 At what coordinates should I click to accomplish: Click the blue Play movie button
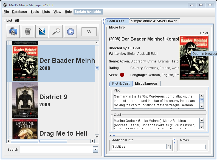point(70,32)
